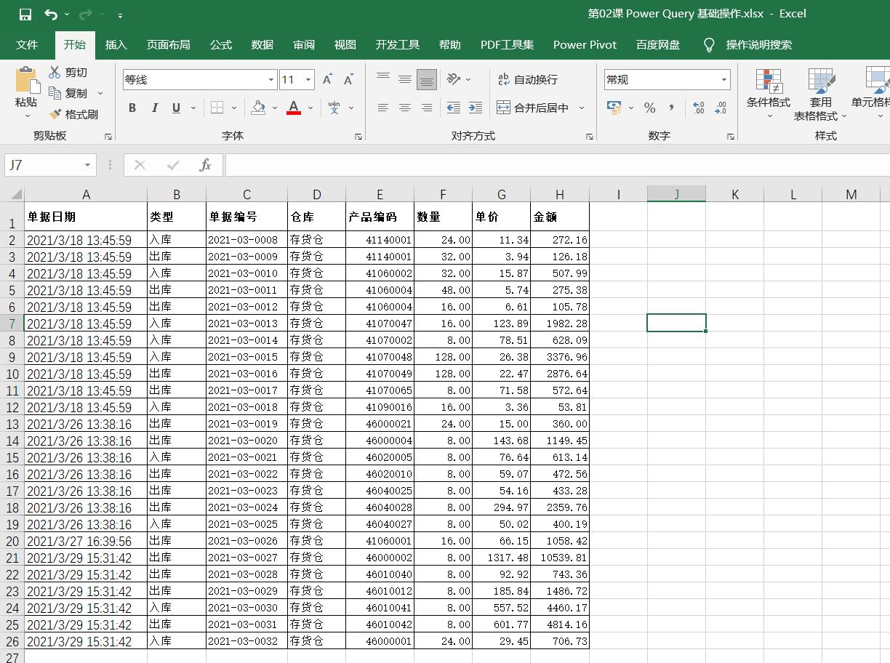890x663 pixels.
Task: Click the Bottom Align icon
Action: point(427,80)
